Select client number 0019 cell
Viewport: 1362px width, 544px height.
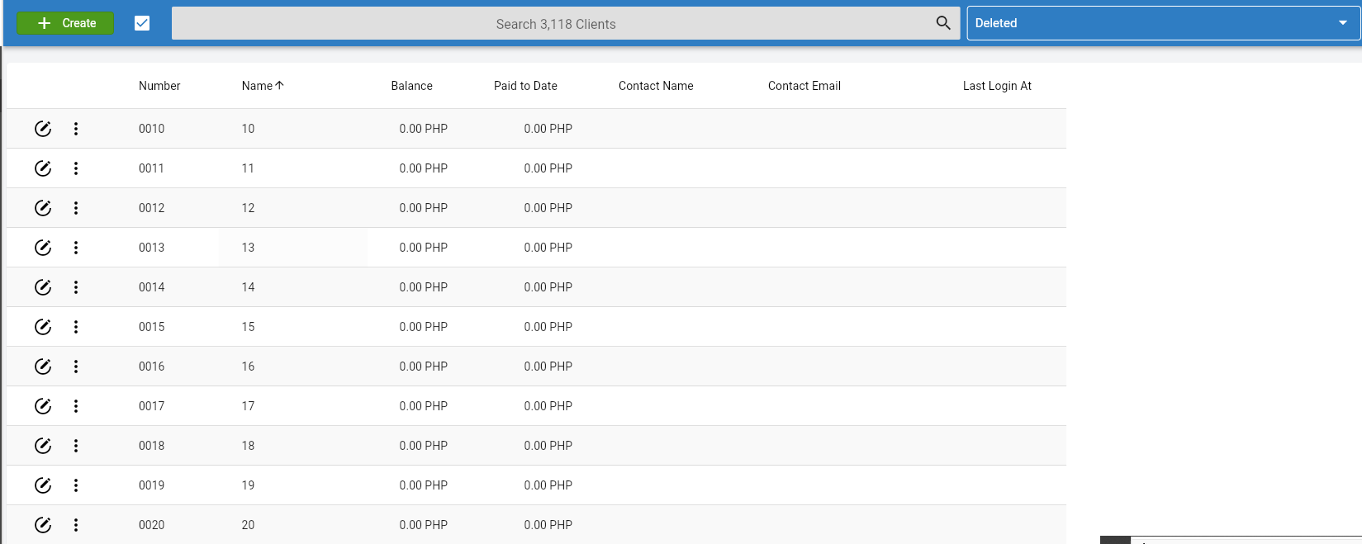click(x=152, y=485)
